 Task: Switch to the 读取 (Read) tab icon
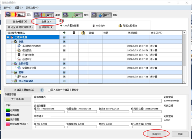tap(44, 15)
